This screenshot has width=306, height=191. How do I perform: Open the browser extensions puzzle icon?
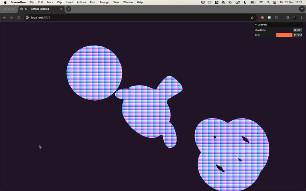(x=277, y=17)
